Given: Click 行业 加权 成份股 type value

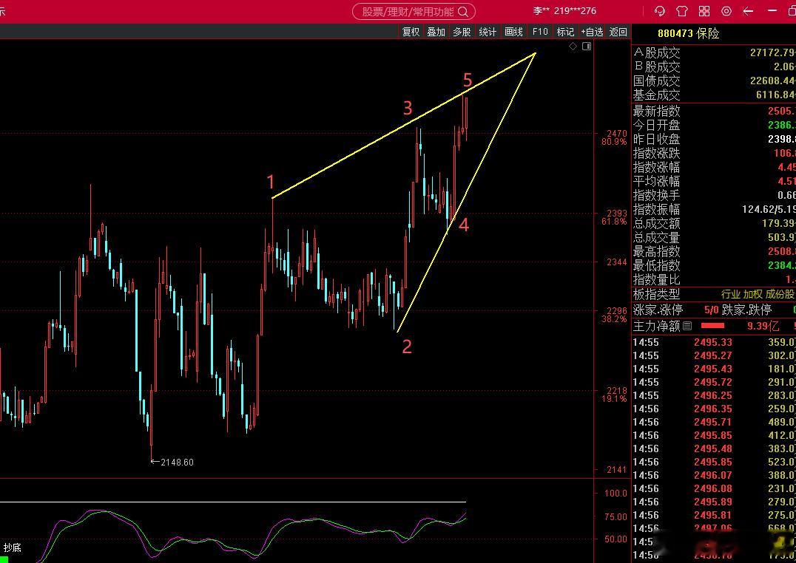Looking at the screenshot, I should (x=758, y=294).
